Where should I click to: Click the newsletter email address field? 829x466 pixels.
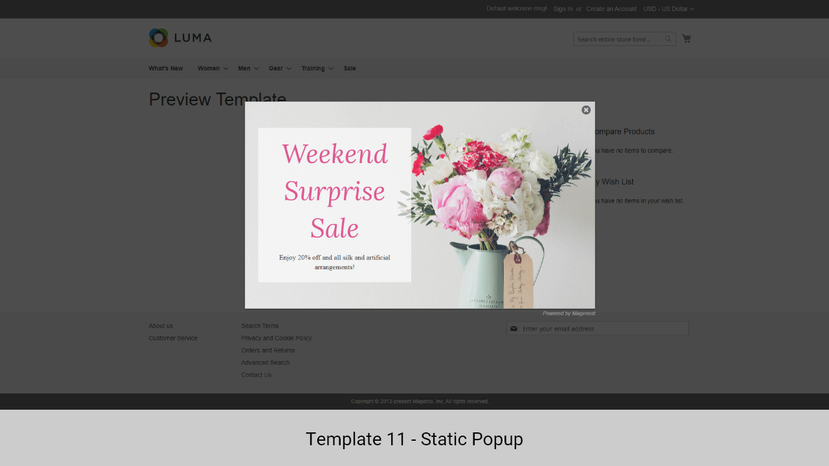coord(602,329)
